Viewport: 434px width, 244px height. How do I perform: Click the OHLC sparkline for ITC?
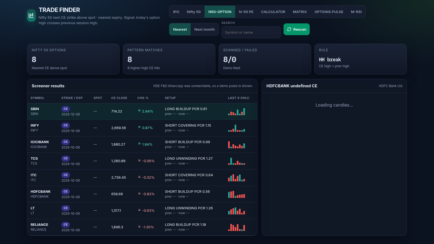[x=237, y=178]
